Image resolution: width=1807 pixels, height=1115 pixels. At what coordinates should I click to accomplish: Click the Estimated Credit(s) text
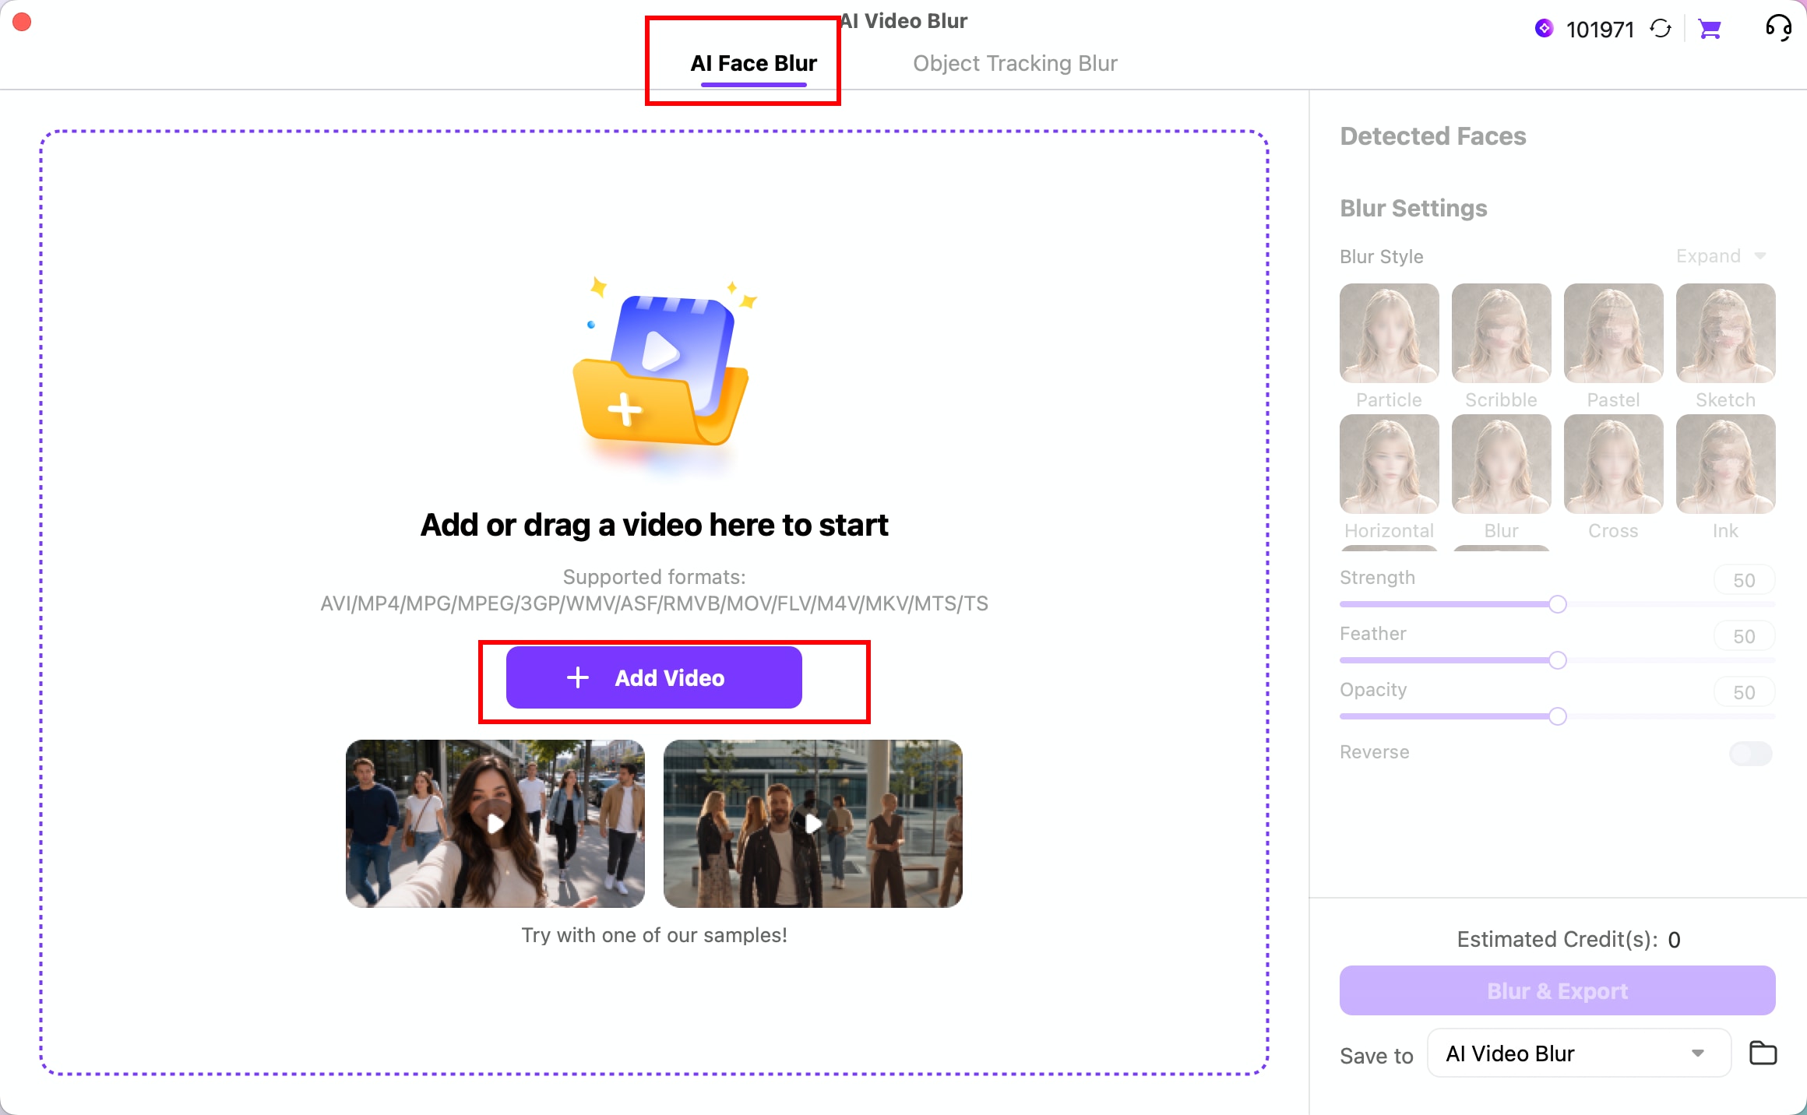(x=1568, y=939)
